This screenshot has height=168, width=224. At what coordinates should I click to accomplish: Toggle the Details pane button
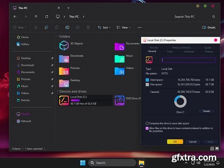pyautogui.click(x=209, y=27)
